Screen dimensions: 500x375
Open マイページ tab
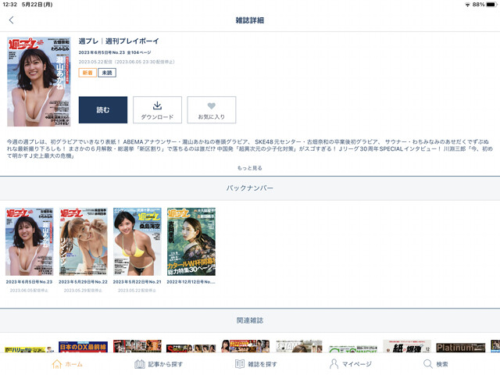(351, 364)
